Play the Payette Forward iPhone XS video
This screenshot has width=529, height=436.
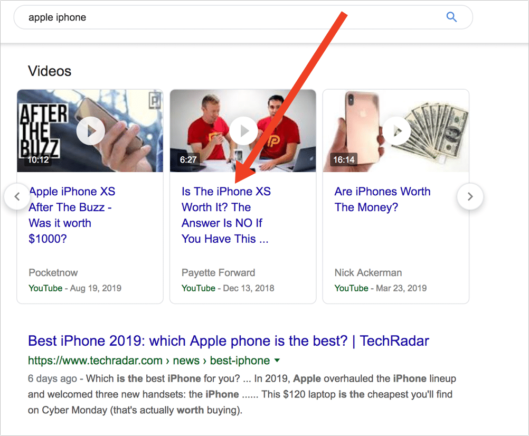[x=243, y=131]
